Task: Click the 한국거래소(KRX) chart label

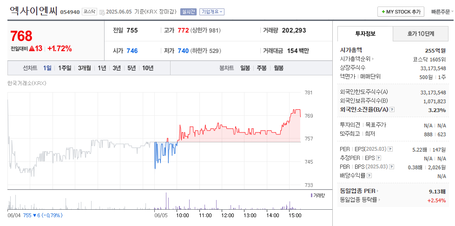Action: (27, 83)
